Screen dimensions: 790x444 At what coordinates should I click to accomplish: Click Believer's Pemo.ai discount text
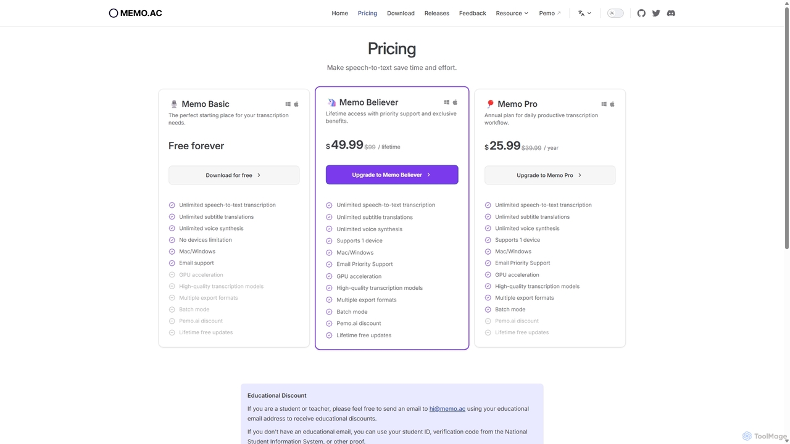(x=359, y=323)
